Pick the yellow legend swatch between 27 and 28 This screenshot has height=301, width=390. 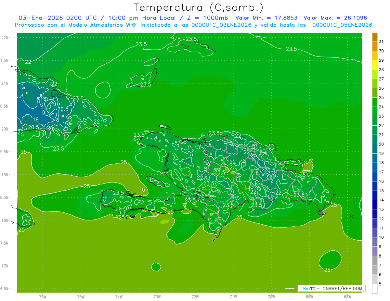pyautogui.click(x=375, y=74)
